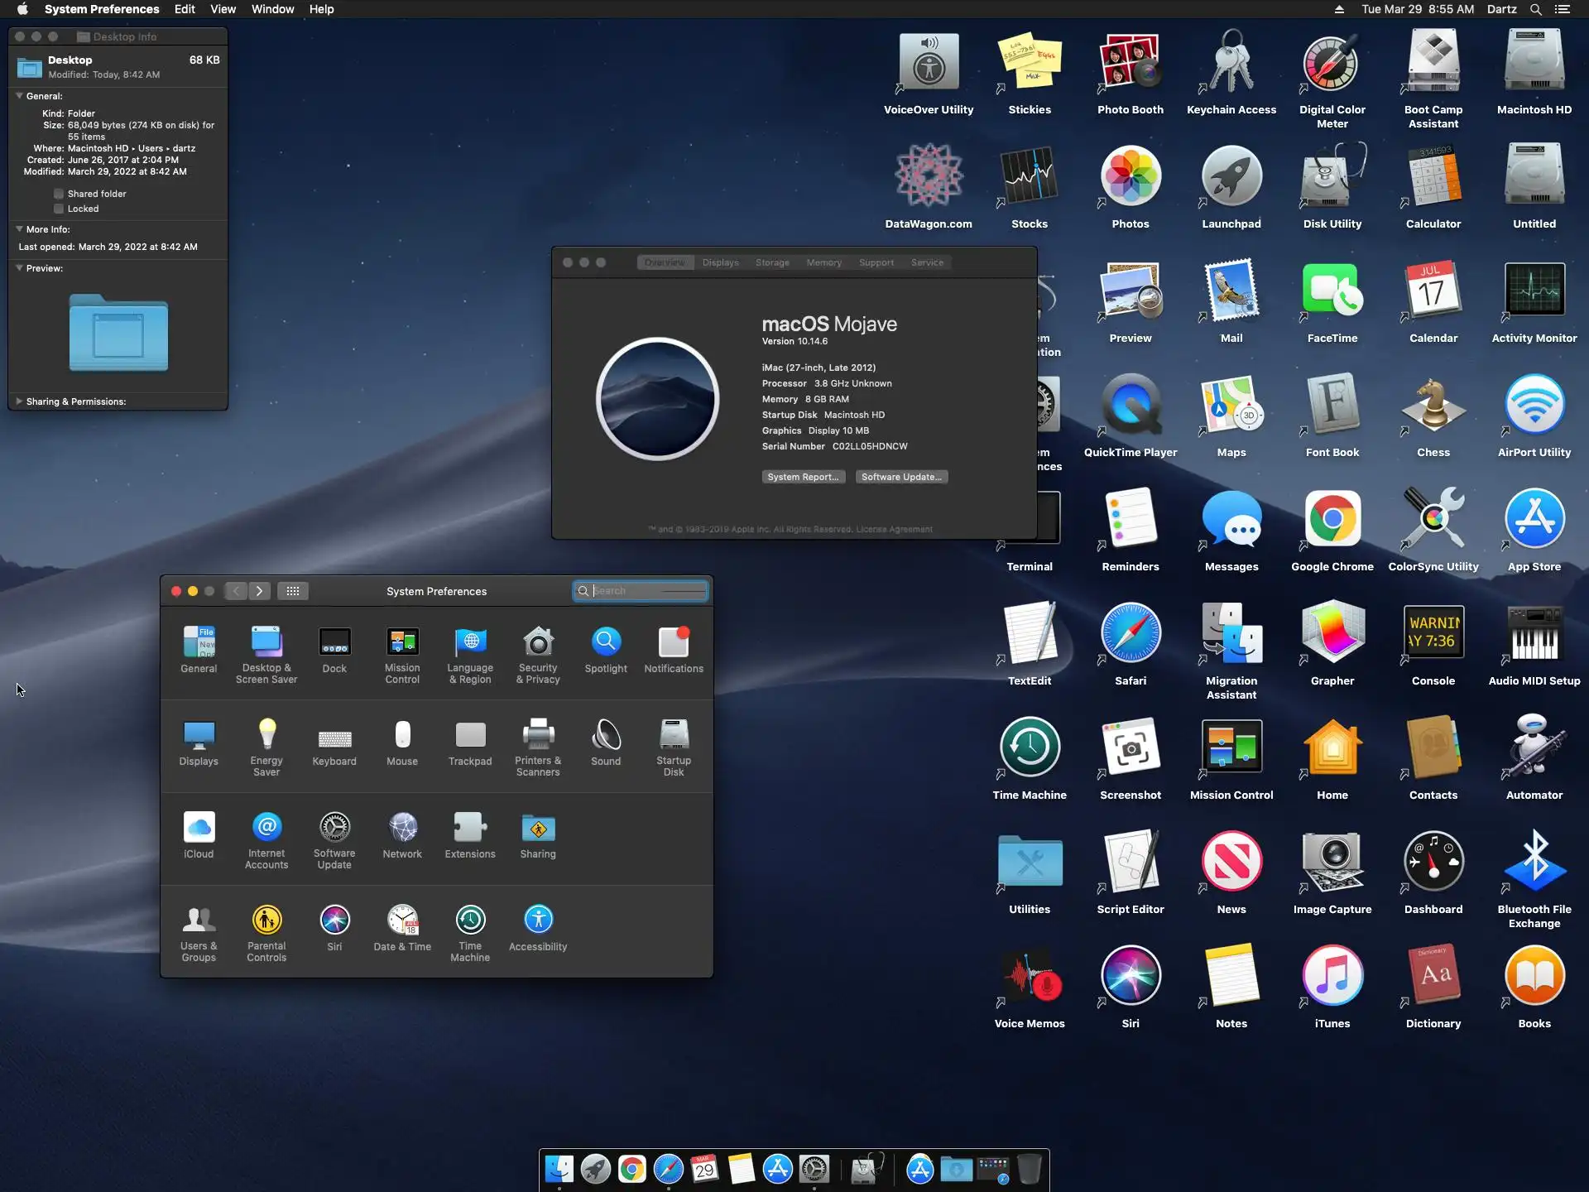
Task: Click Show All grid button
Action: click(x=293, y=591)
